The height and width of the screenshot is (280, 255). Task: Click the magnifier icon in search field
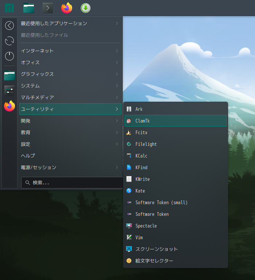coord(27,183)
